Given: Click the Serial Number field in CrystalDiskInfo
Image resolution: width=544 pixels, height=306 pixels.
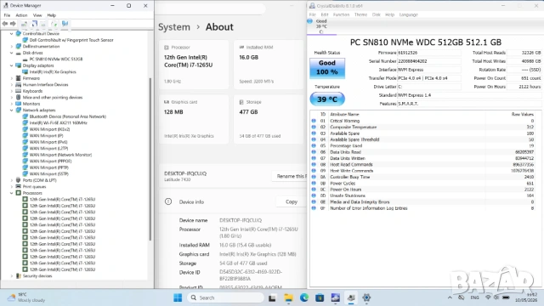Looking at the screenshot, I should point(429,61).
